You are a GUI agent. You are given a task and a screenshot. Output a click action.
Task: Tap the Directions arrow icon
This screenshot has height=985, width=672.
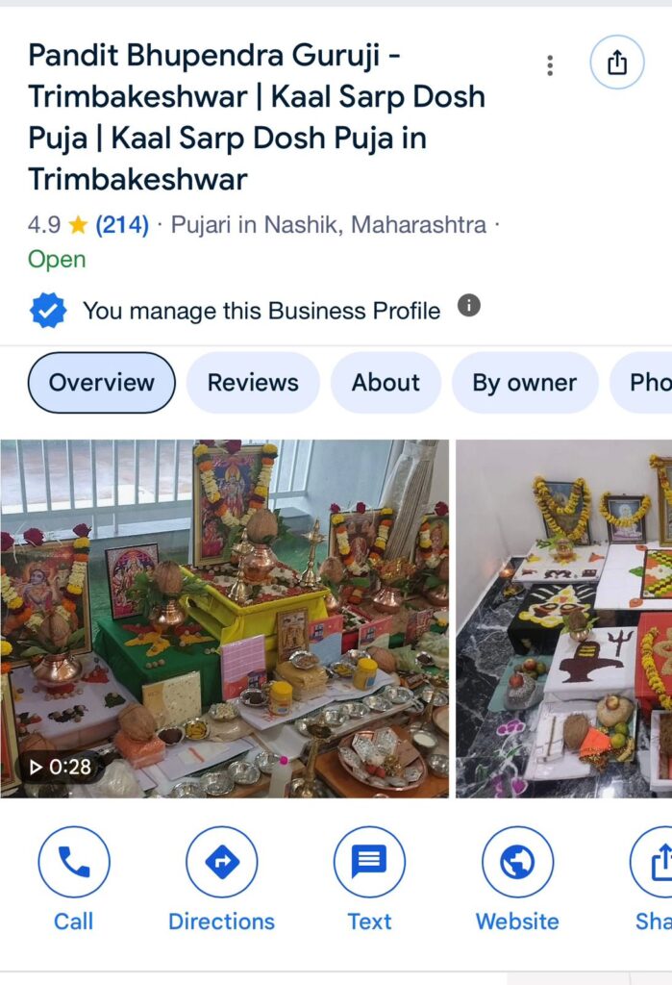pyautogui.click(x=222, y=862)
